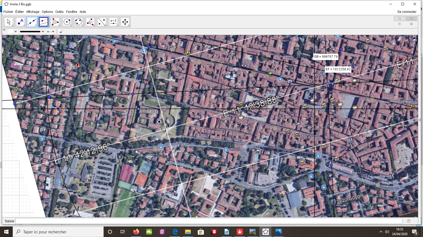Viewport: 423px width, 237px height.
Task: Pick the Circle with center tool
Action: pyautogui.click(x=67, y=22)
